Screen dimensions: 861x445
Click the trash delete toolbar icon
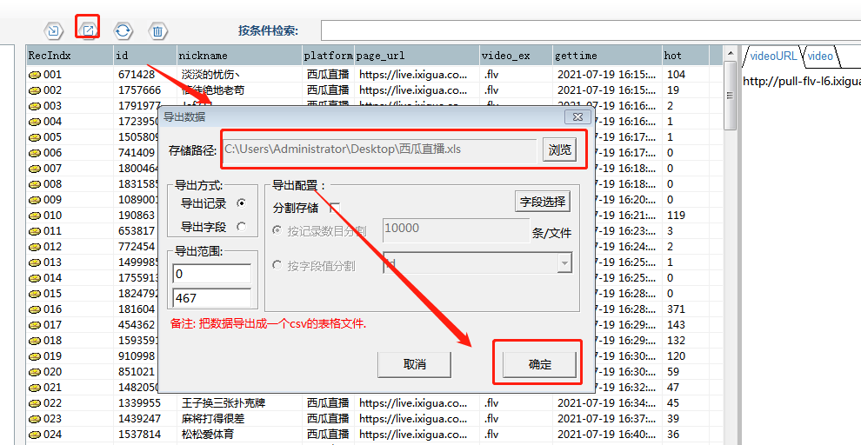[157, 30]
